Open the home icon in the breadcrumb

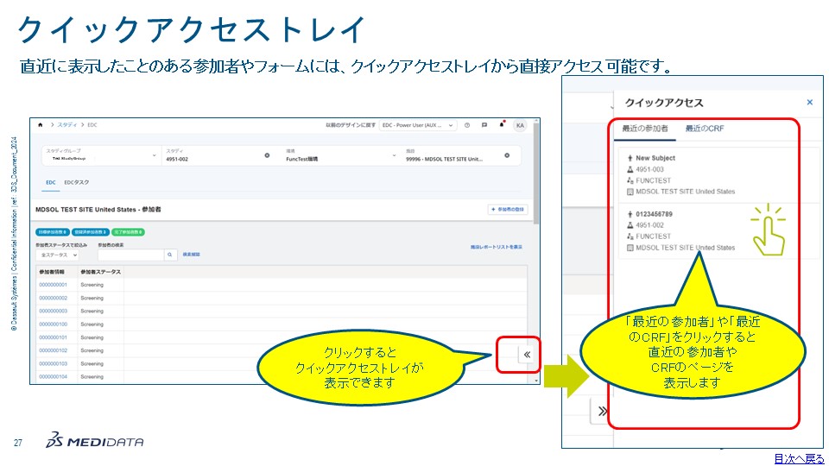[41, 125]
